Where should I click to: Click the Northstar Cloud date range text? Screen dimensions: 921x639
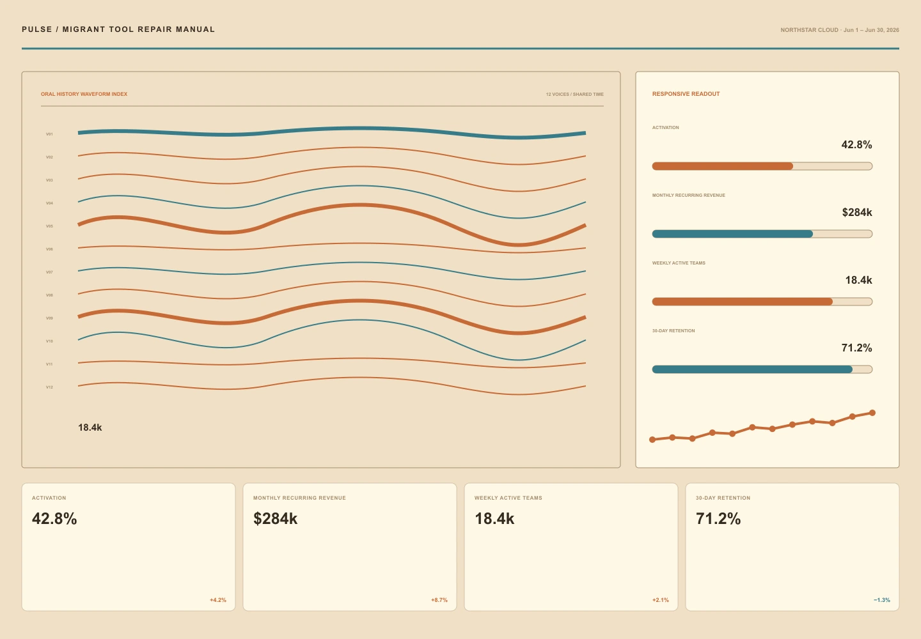(x=840, y=30)
